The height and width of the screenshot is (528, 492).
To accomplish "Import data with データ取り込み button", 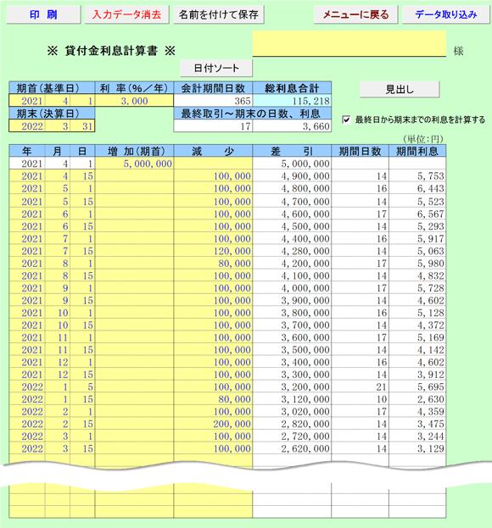I will click(446, 14).
